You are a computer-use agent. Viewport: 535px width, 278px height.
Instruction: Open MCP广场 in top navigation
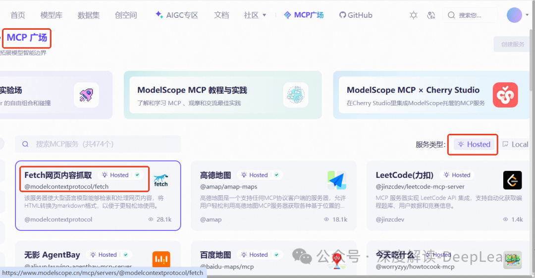pyautogui.click(x=304, y=15)
